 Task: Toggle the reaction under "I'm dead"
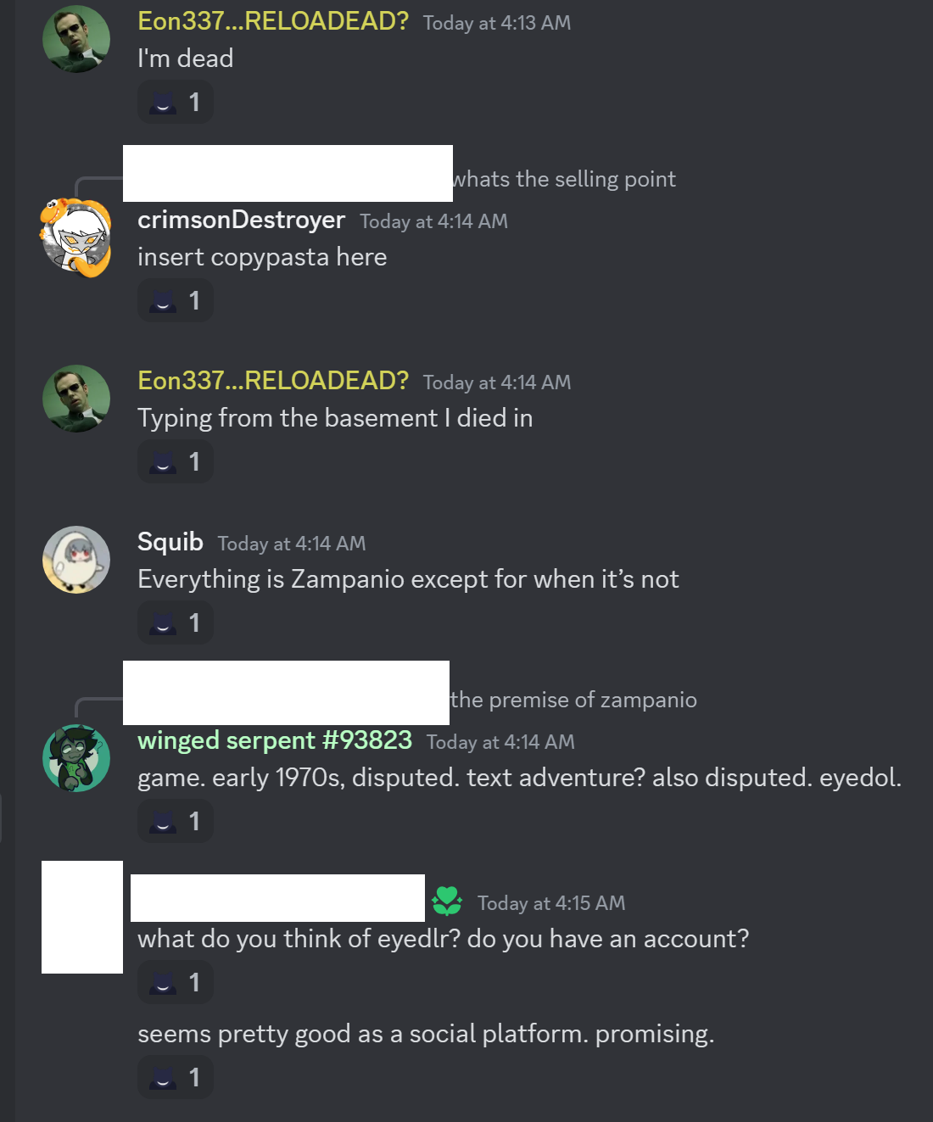176,103
